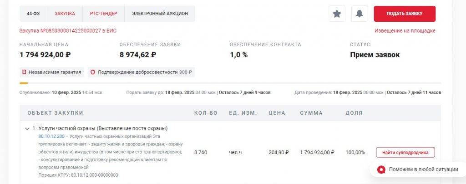466x184 pixels.
Task: Click the ЭЛЕКТРОННЫЙ АУКЦИОН tag
Action: click(160, 14)
